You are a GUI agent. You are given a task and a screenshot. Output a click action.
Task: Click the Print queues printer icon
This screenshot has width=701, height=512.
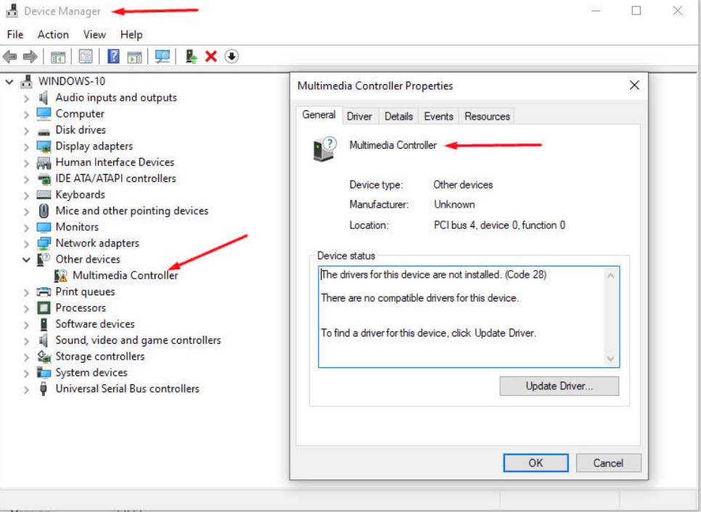pos(44,292)
